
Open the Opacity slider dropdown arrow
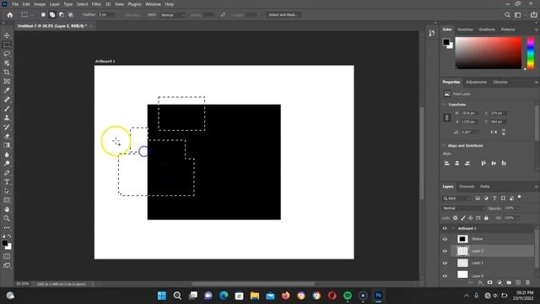[x=517, y=209]
